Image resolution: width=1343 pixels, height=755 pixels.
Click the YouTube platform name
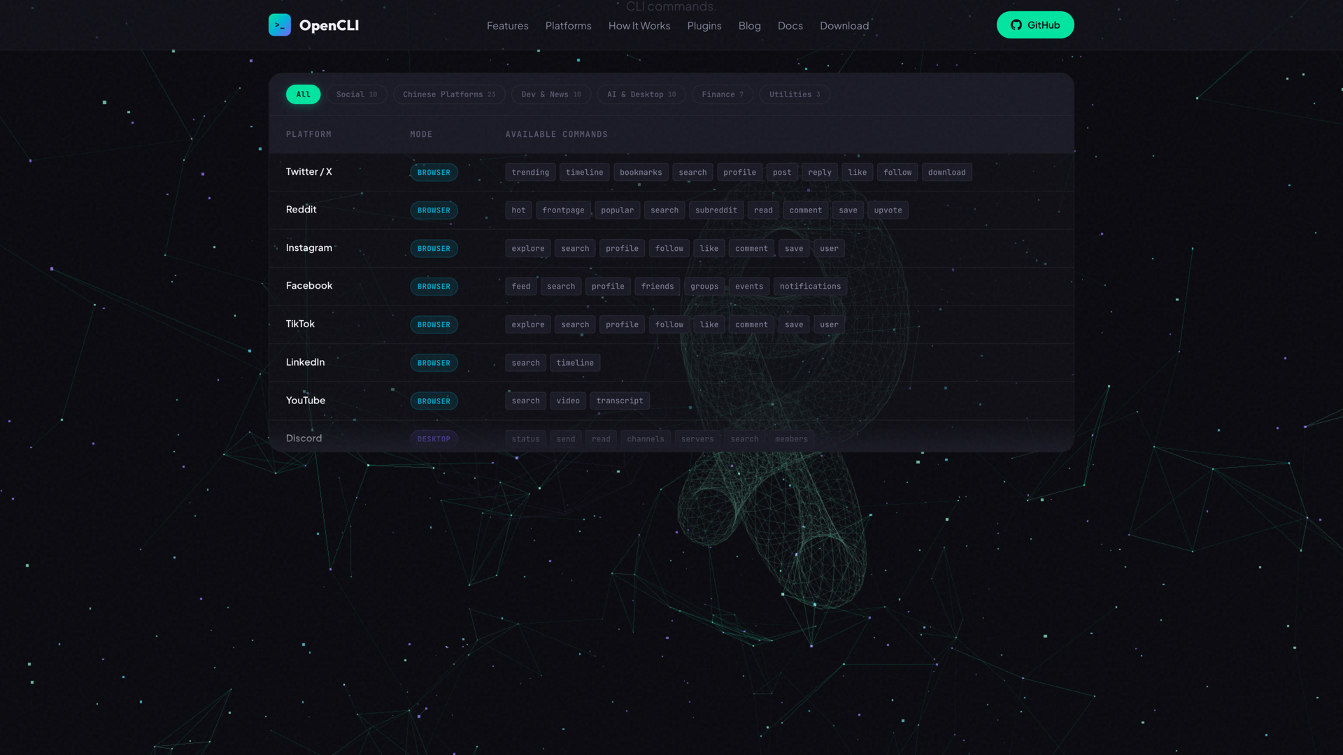pyautogui.click(x=306, y=401)
